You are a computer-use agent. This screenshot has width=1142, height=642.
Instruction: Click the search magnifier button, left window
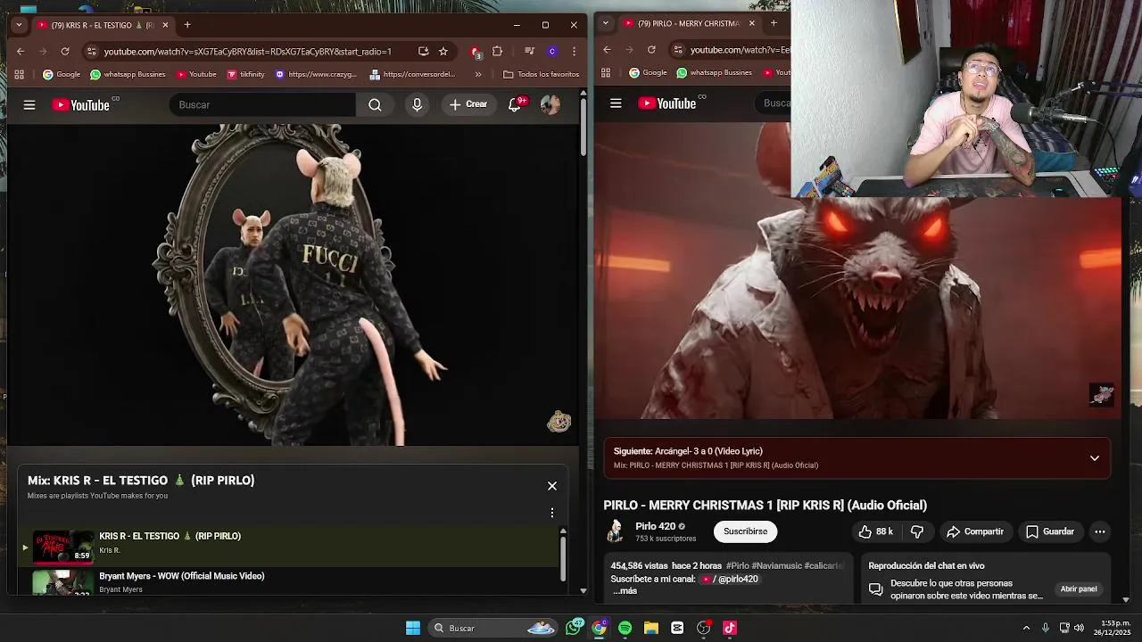click(x=375, y=105)
